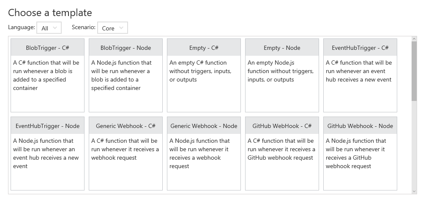This screenshot has width=423, height=204.
Task: Pick the EventHubTrigger - Node template
Action: [x=47, y=126]
